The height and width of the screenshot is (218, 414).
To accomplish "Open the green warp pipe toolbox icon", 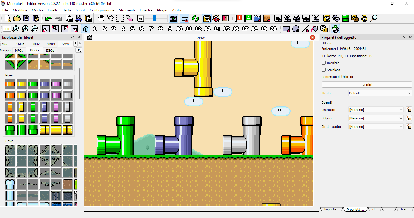I will [346, 18].
